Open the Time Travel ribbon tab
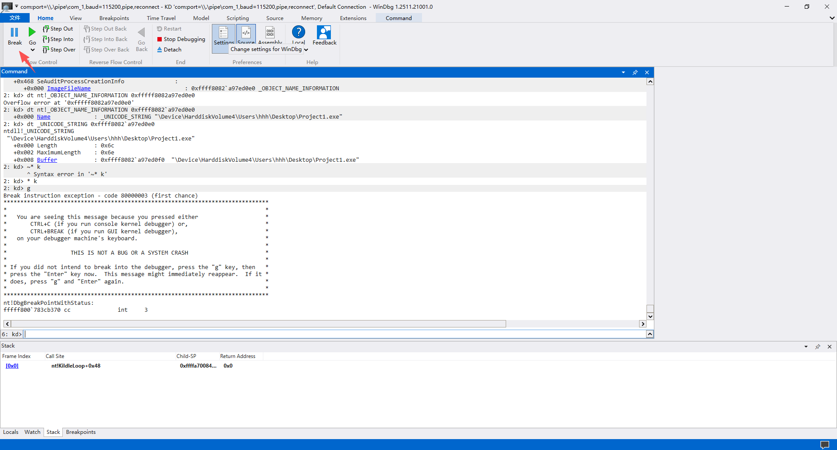Screen dimensions: 837x450 (161, 18)
